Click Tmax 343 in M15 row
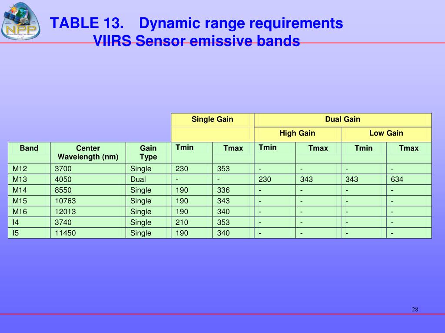Viewport: 445px width, 333px height. pyautogui.click(x=223, y=201)
